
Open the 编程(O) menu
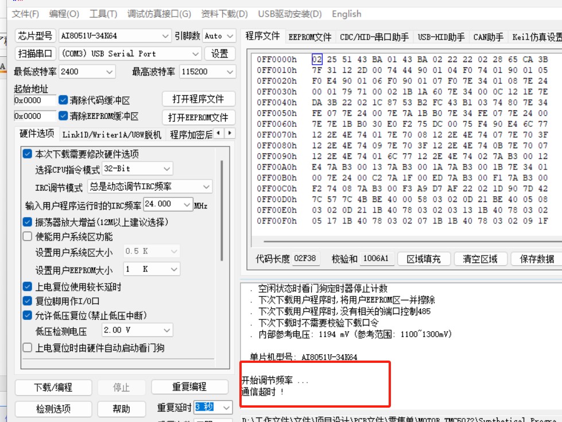coord(64,14)
